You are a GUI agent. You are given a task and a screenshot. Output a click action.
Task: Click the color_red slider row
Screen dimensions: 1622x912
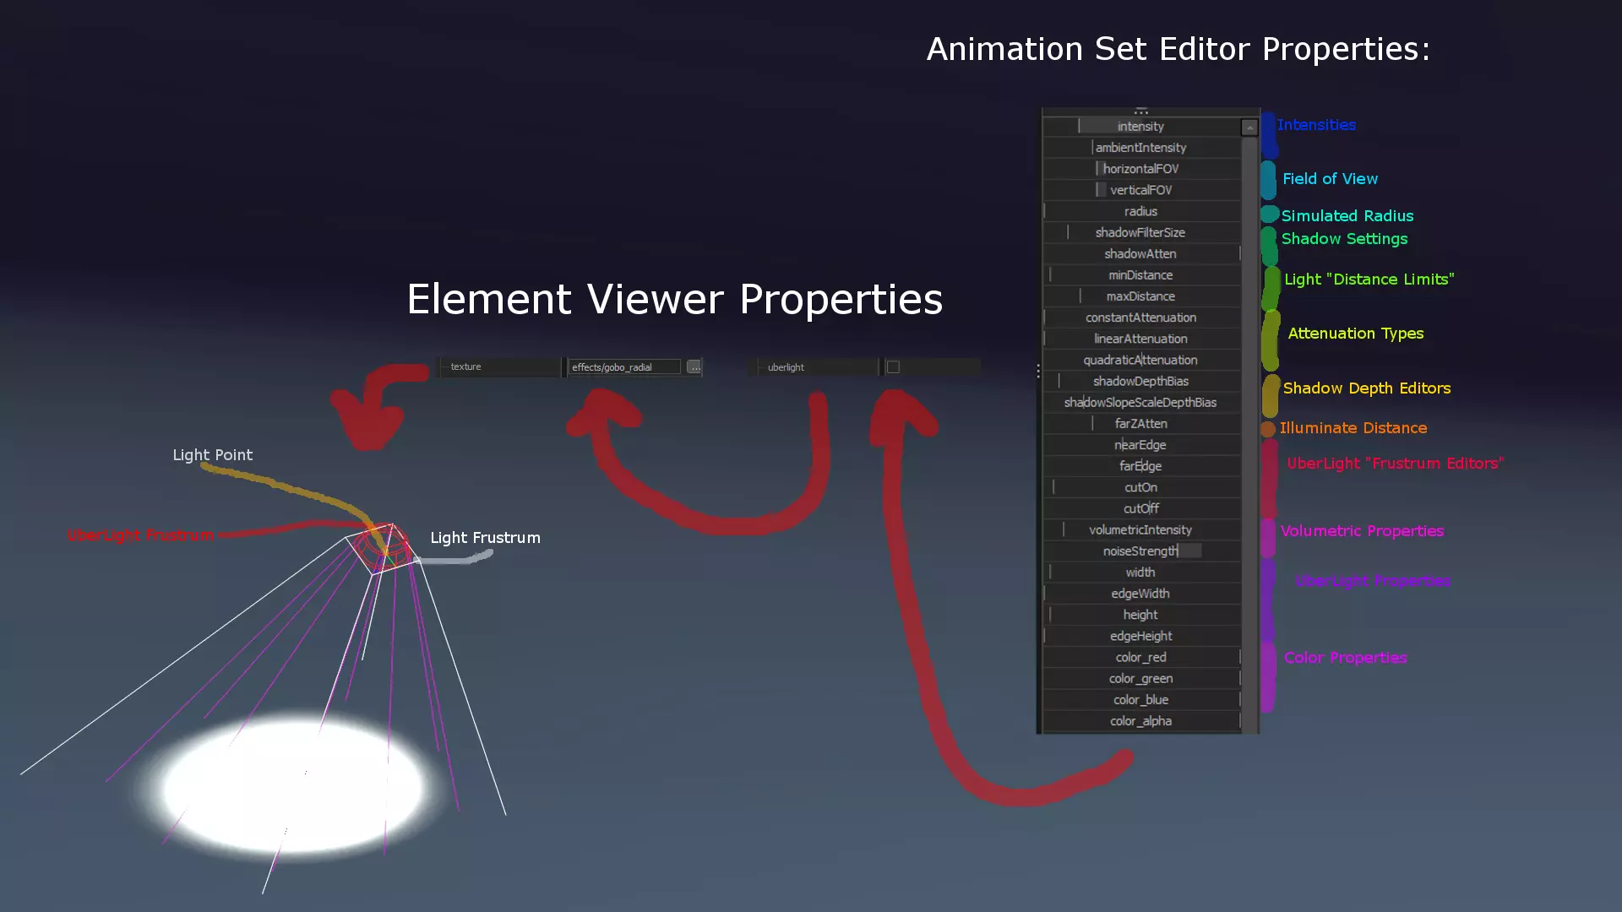click(x=1140, y=657)
